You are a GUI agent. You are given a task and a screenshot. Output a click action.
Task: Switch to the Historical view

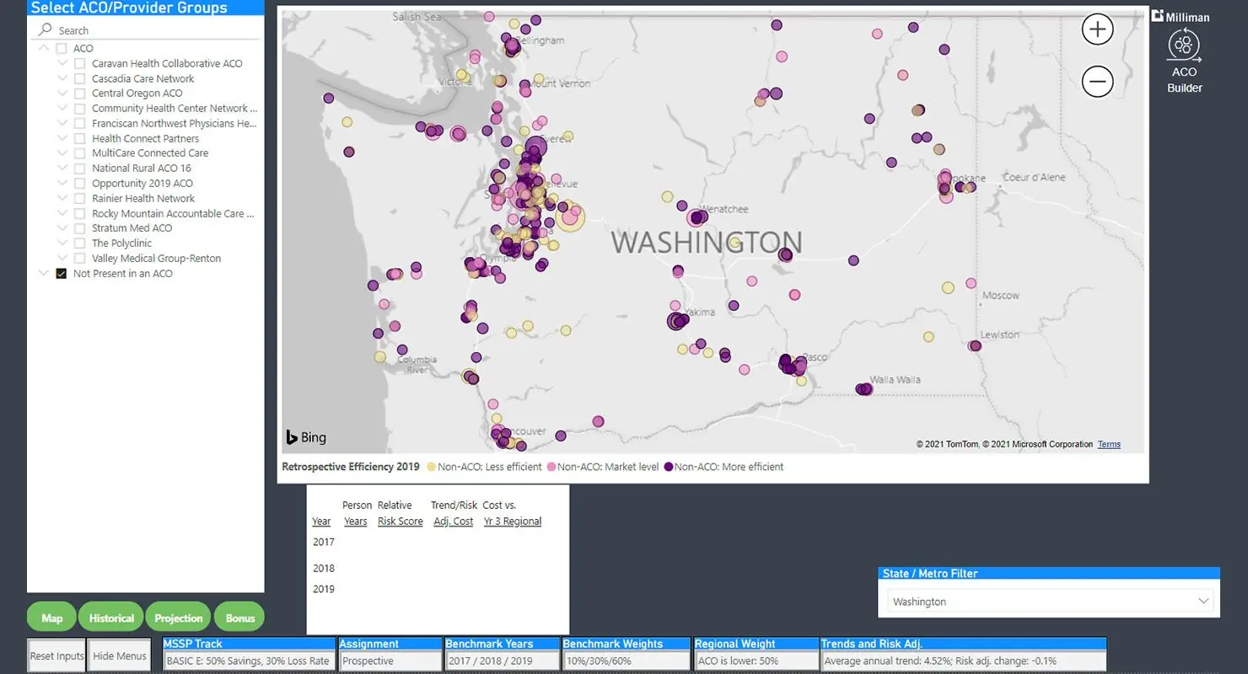pyautogui.click(x=111, y=618)
